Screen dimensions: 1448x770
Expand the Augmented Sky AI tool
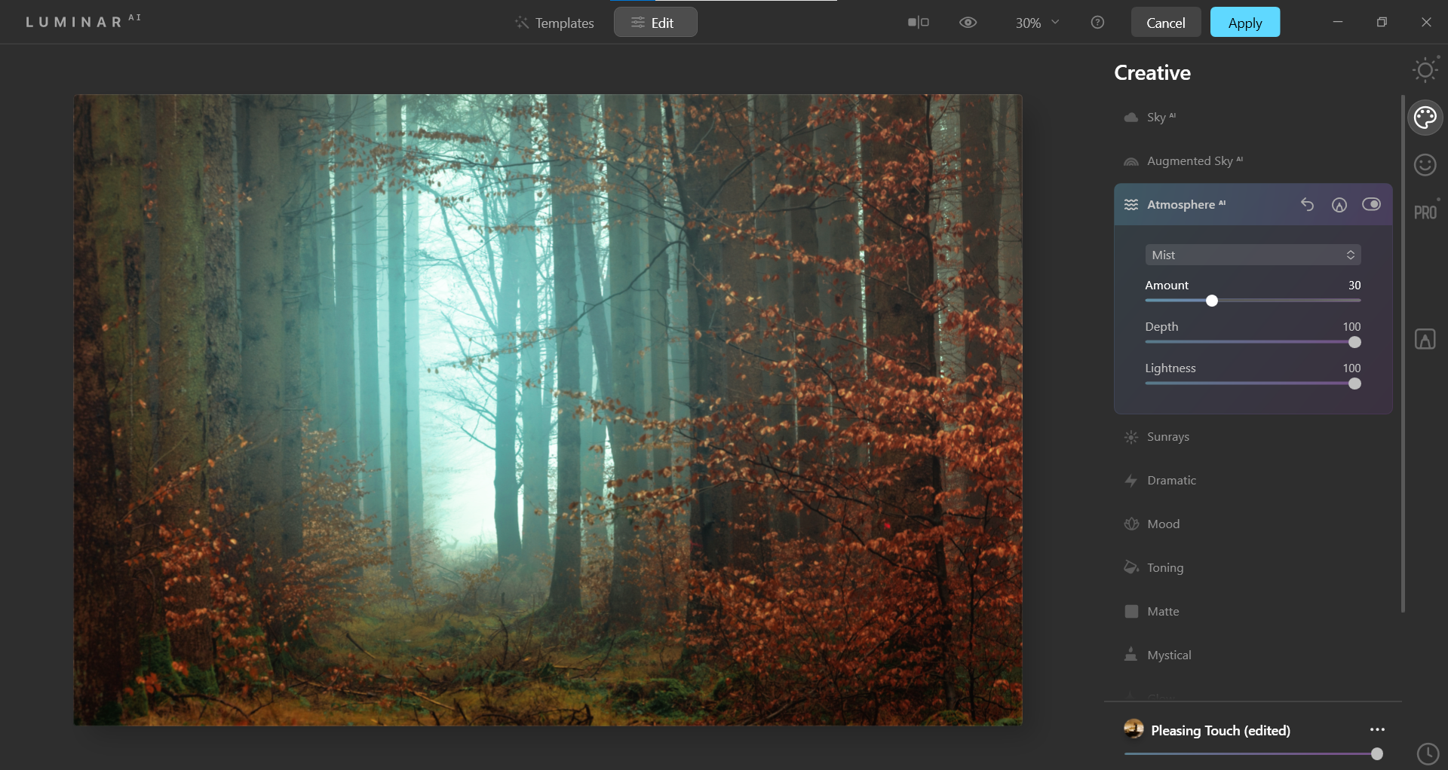pyautogui.click(x=1253, y=161)
